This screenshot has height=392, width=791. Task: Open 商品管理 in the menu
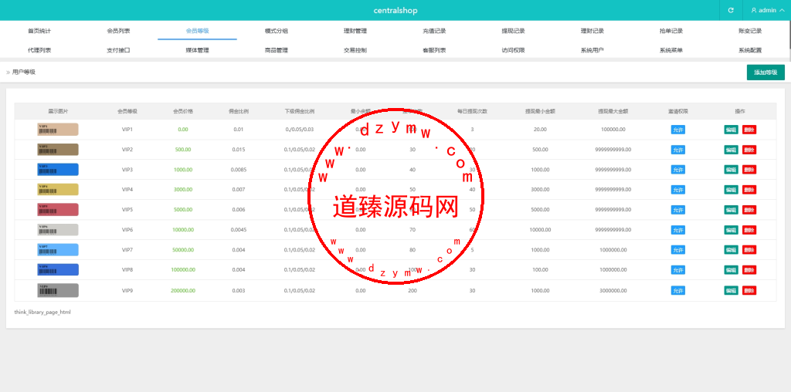[277, 50]
